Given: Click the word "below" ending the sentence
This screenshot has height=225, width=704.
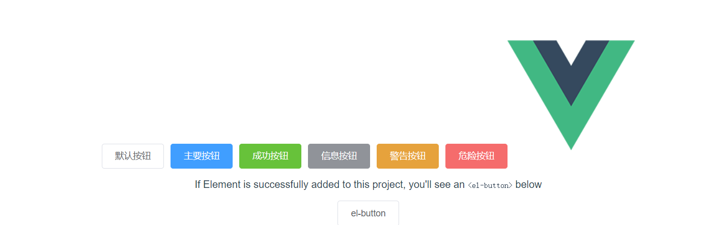Looking at the screenshot, I should 528,185.
